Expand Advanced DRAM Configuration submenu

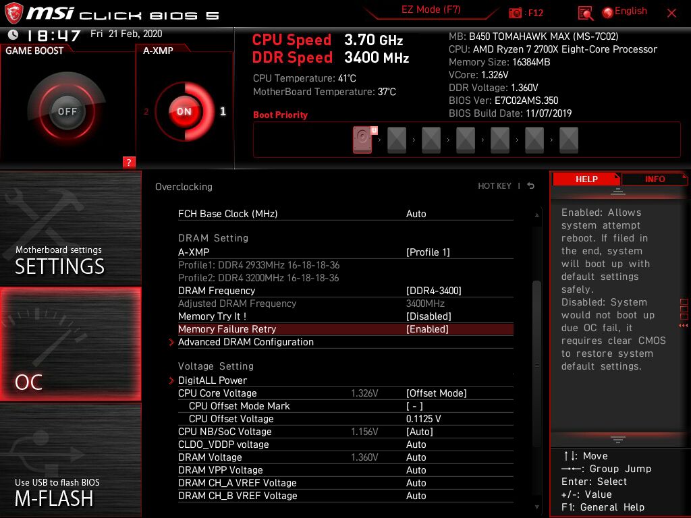click(x=246, y=342)
